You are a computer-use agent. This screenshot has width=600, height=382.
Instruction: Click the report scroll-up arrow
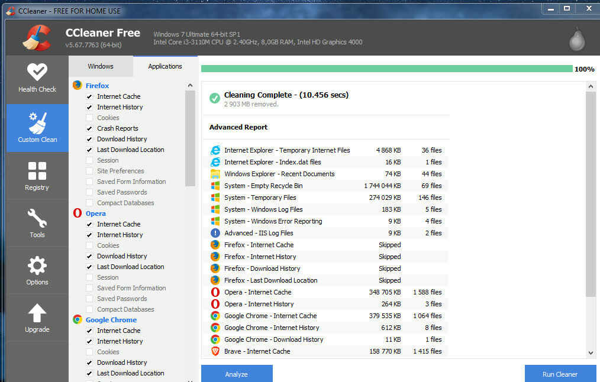[591, 86]
